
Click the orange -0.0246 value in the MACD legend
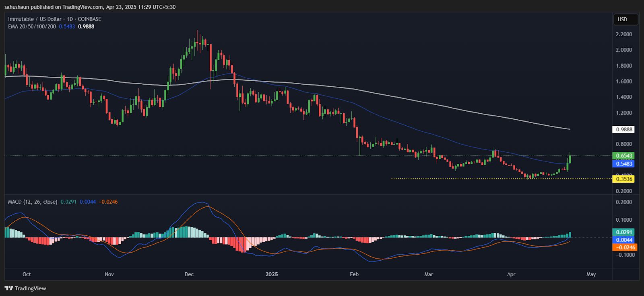[108, 202]
